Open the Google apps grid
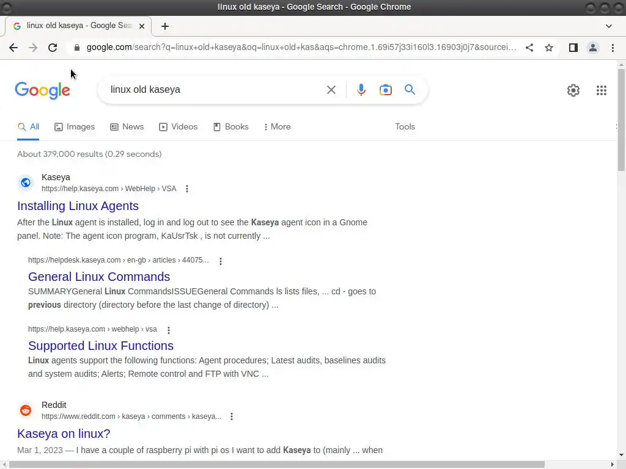This screenshot has height=469, width=626. click(x=602, y=90)
